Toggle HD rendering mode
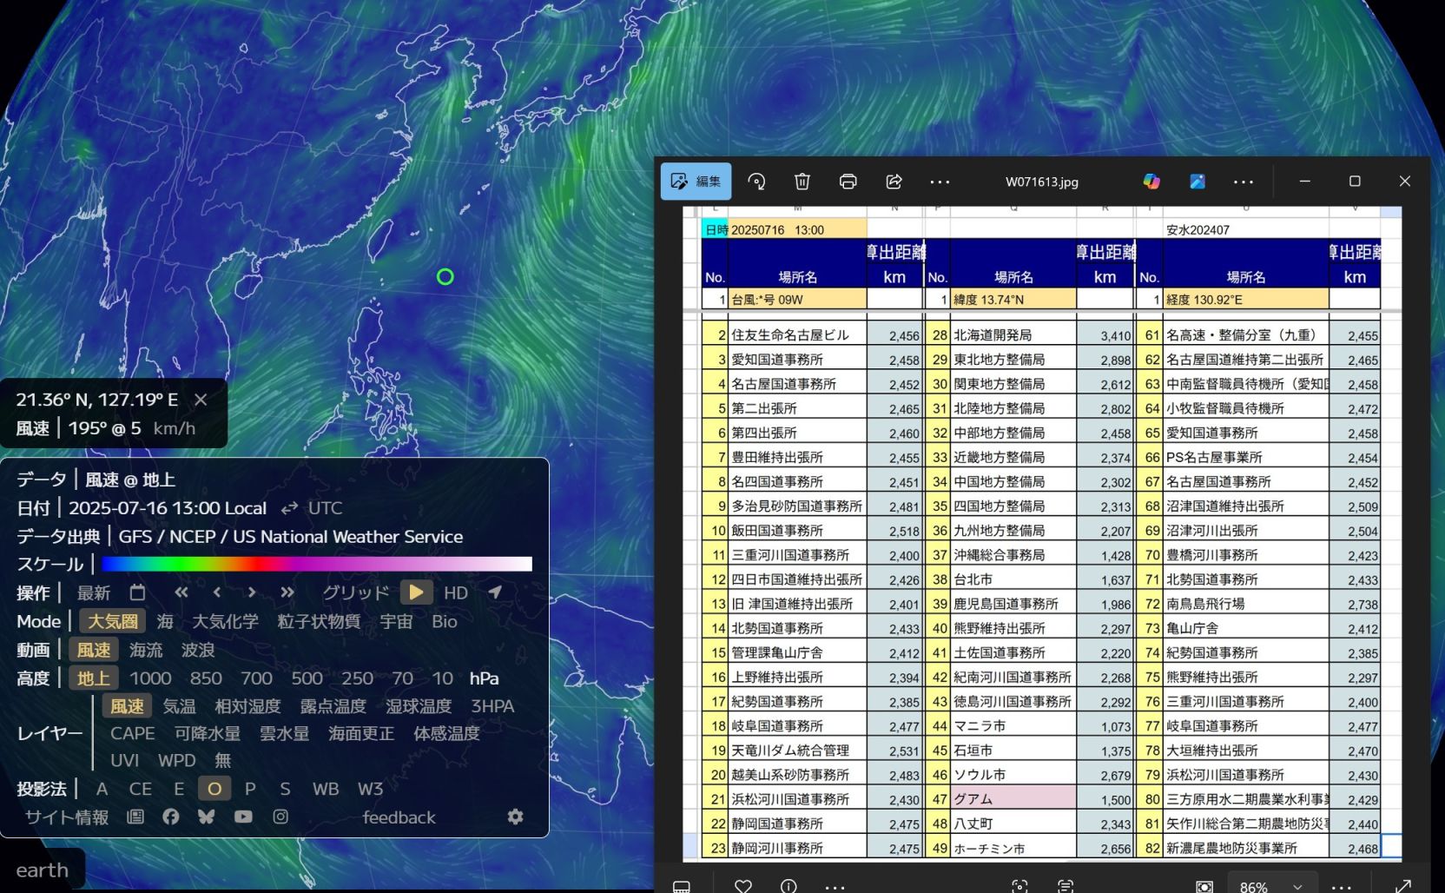Screen dimensions: 1445x893 tap(456, 592)
